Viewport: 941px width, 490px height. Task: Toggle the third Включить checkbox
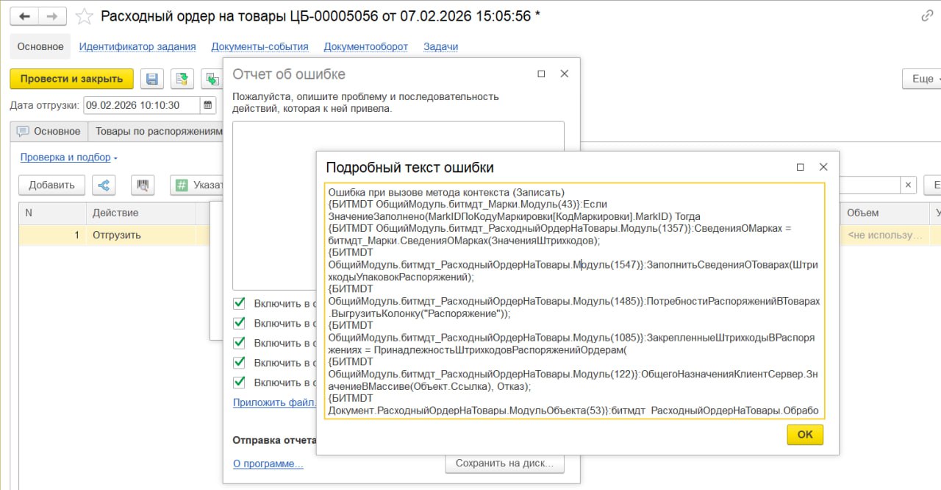click(x=240, y=343)
